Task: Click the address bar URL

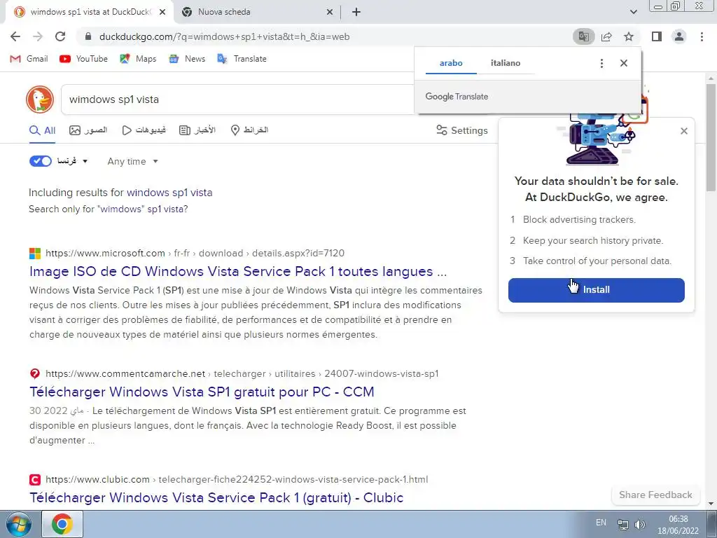Action: [x=224, y=36]
